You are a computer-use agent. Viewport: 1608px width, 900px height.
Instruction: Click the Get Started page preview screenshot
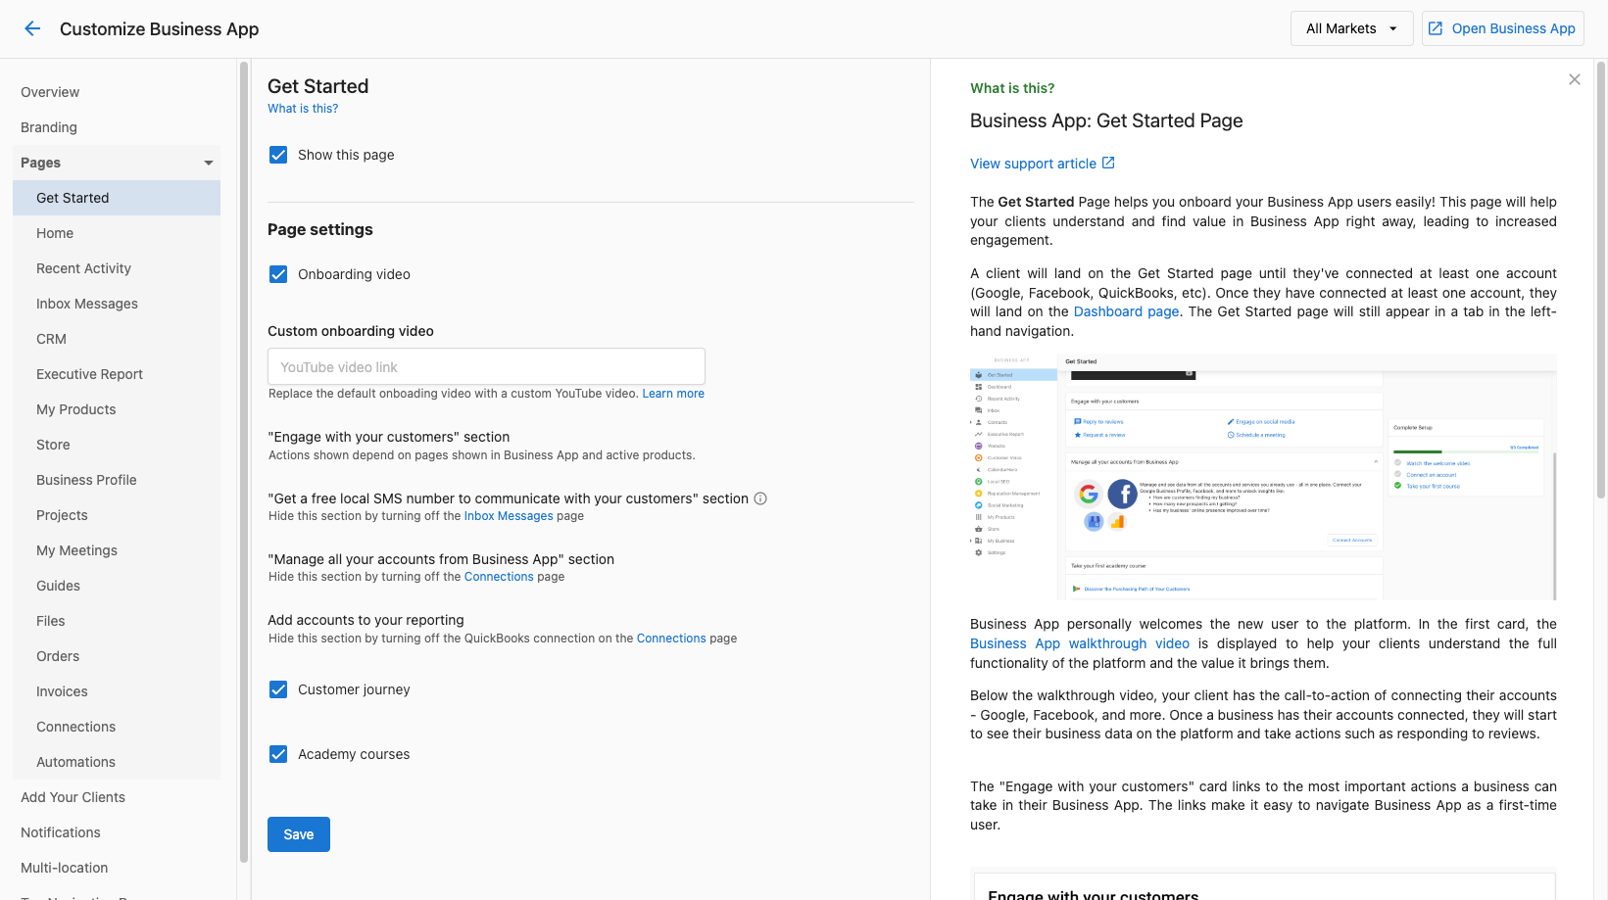pos(1263,477)
